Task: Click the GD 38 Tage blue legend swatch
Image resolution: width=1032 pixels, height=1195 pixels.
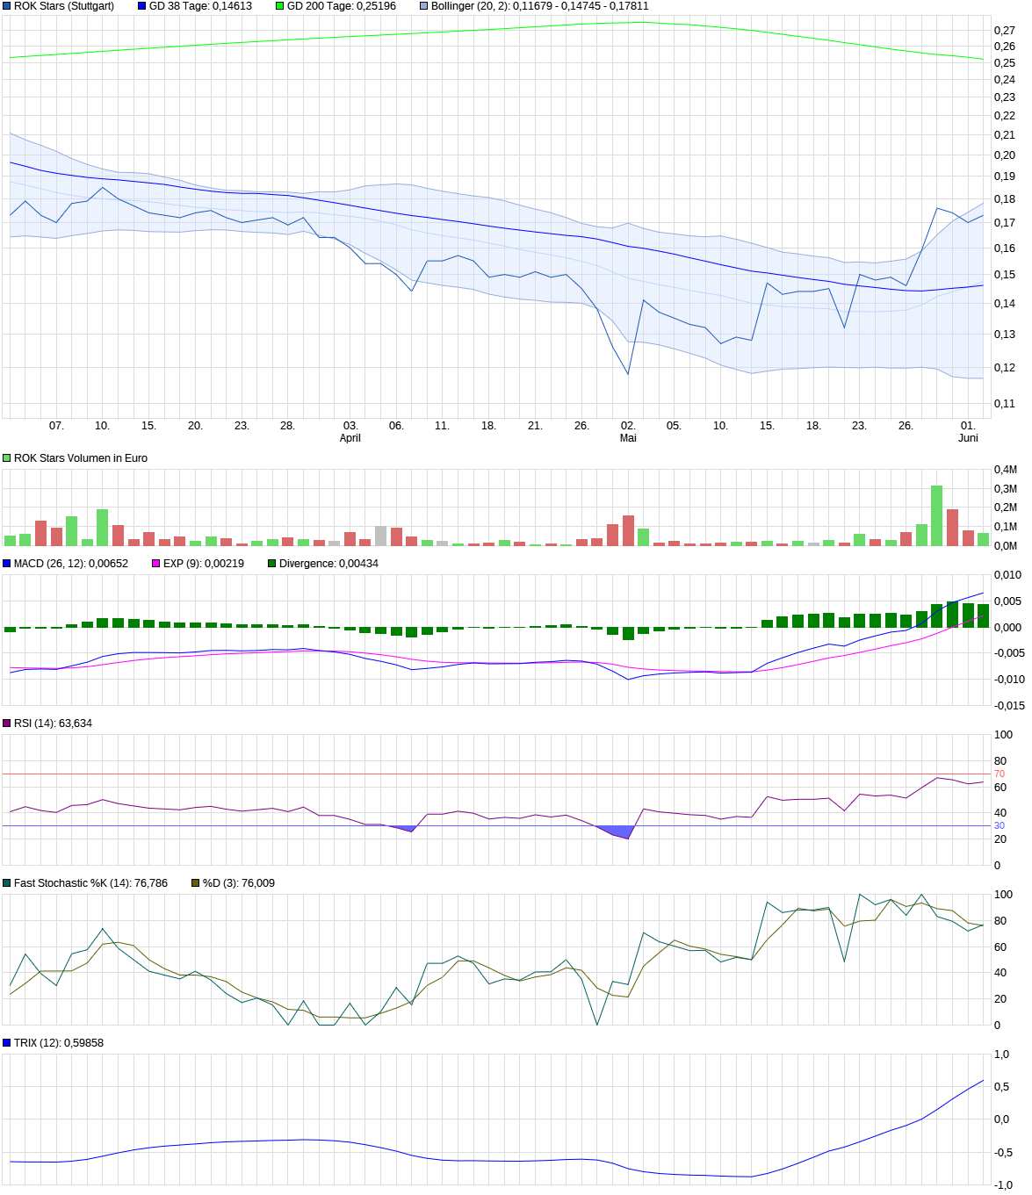Action: tap(142, 6)
